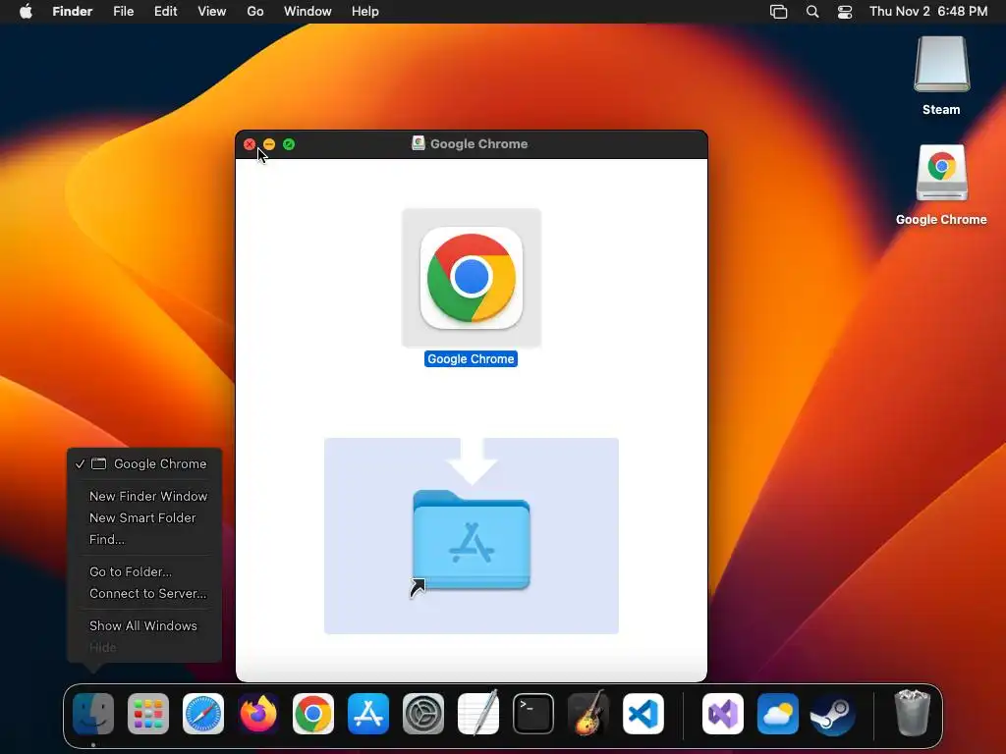Open the Help menu
The image size is (1006, 754).
click(x=365, y=12)
